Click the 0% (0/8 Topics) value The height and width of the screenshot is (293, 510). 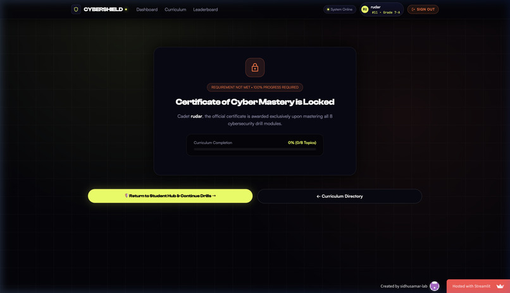(x=302, y=143)
